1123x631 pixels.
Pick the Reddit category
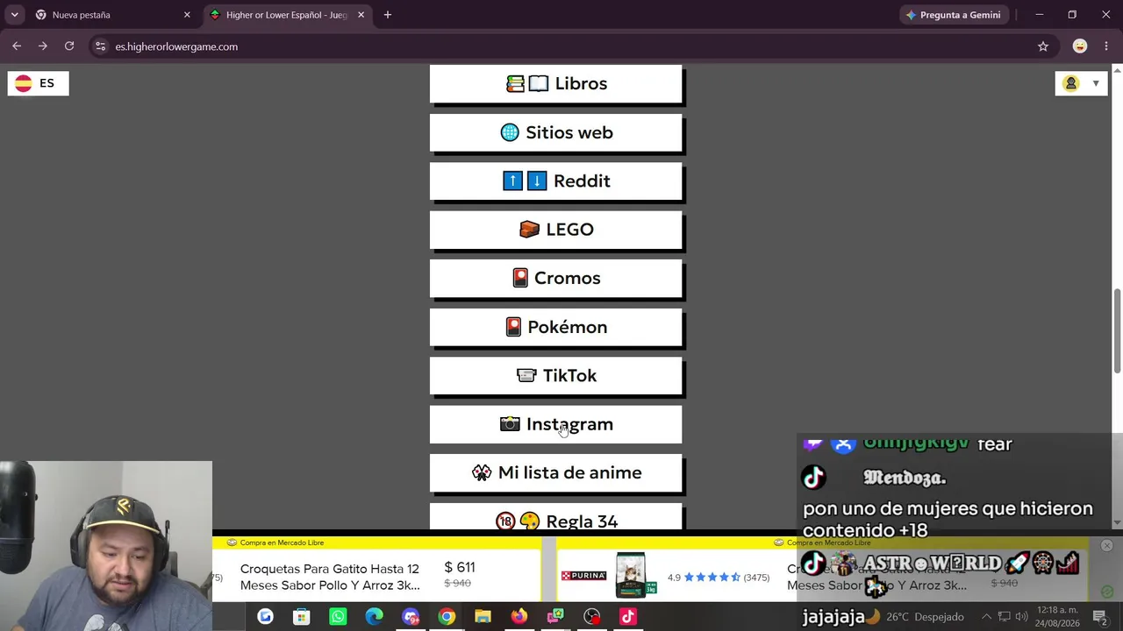coord(556,181)
